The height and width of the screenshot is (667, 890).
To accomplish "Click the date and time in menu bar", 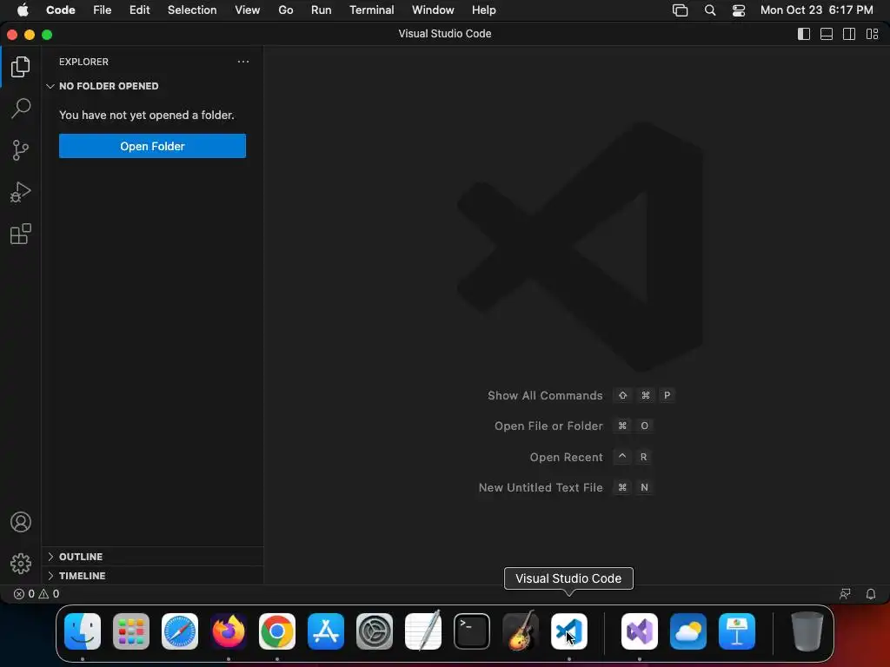I will [x=816, y=10].
